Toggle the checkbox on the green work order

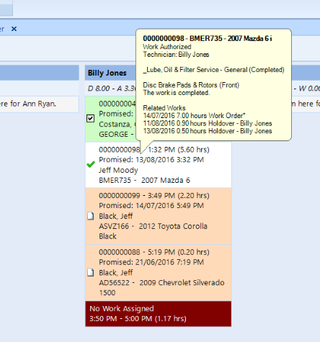pyautogui.click(x=90, y=119)
